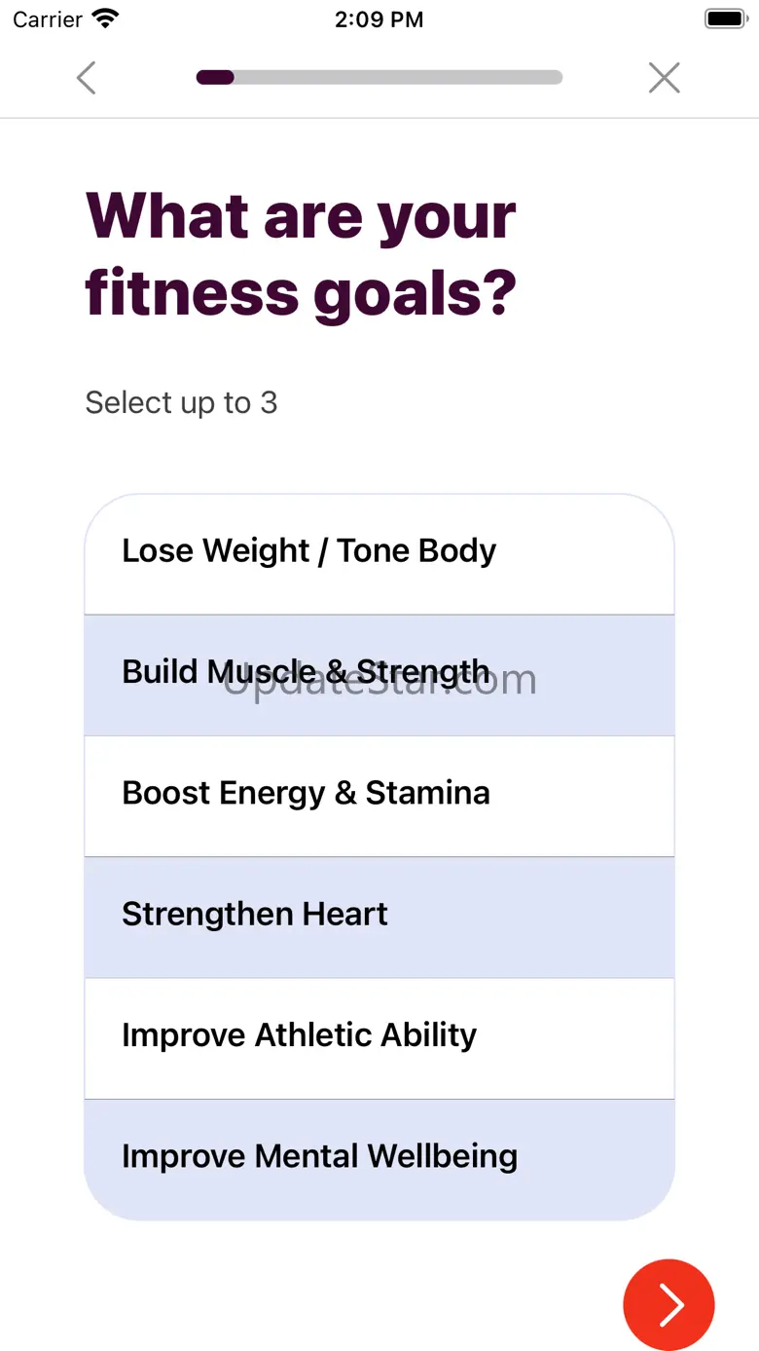Select Improve Athletic Ability option
Image resolution: width=759 pixels, height=1351 pixels.
pyautogui.click(x=379, y=1036)
